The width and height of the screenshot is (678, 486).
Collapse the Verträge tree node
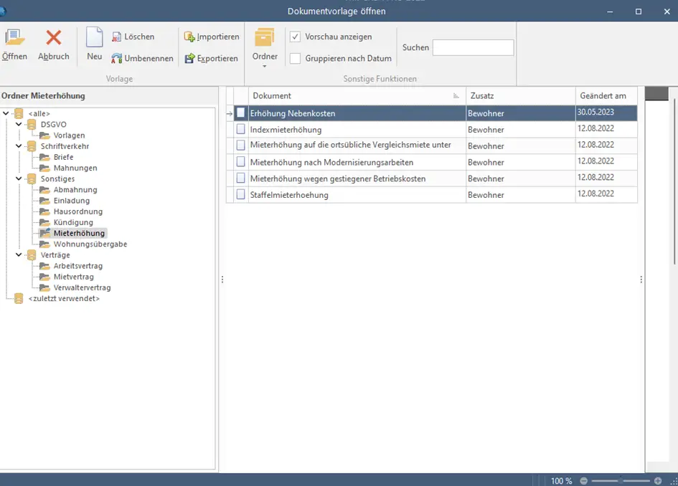[x=19, y=255]
